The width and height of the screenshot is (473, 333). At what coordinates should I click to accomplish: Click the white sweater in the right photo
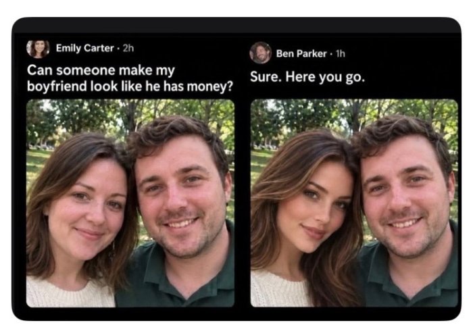click(x=279, y=291)
